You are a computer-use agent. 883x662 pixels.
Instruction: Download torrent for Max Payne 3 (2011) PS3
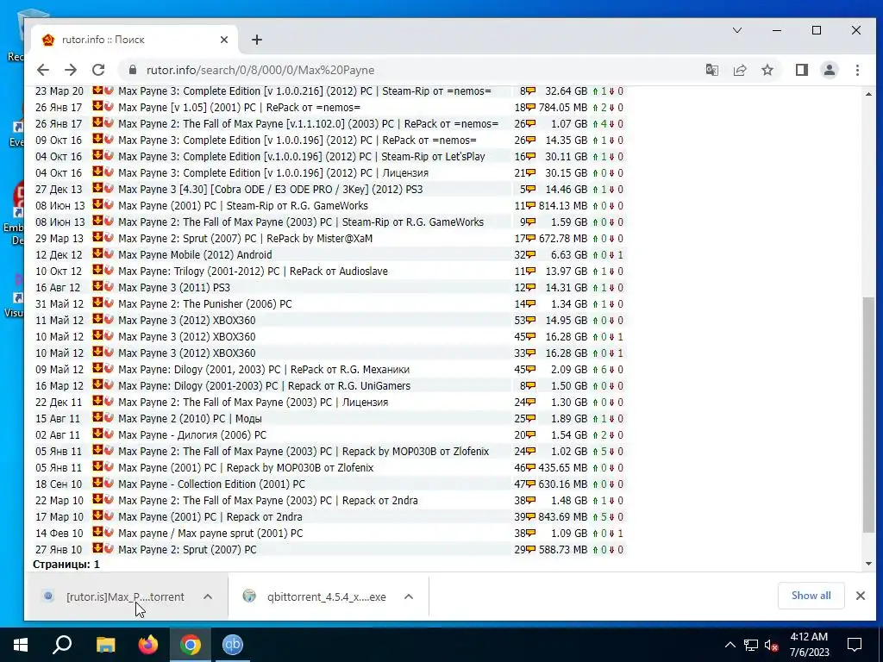[97, 286]
